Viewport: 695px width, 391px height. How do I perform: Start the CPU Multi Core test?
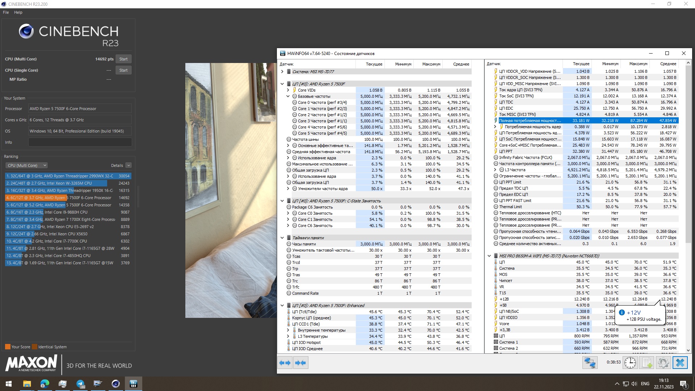(123, 59)
